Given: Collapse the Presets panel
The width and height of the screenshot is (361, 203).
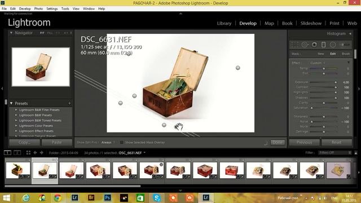Looking at the screenshot, I should click(x=11, y=103).
